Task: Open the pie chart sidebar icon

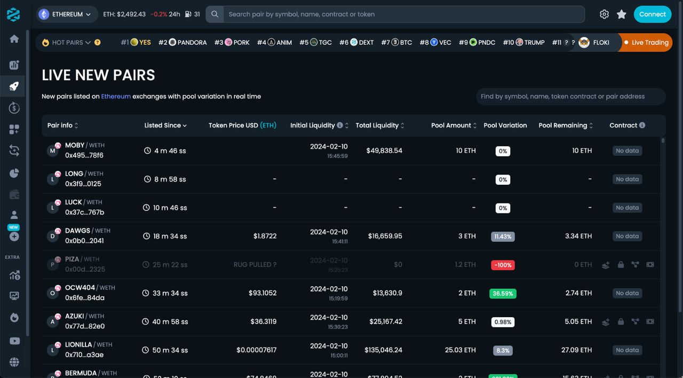Action: coord(14,173)
